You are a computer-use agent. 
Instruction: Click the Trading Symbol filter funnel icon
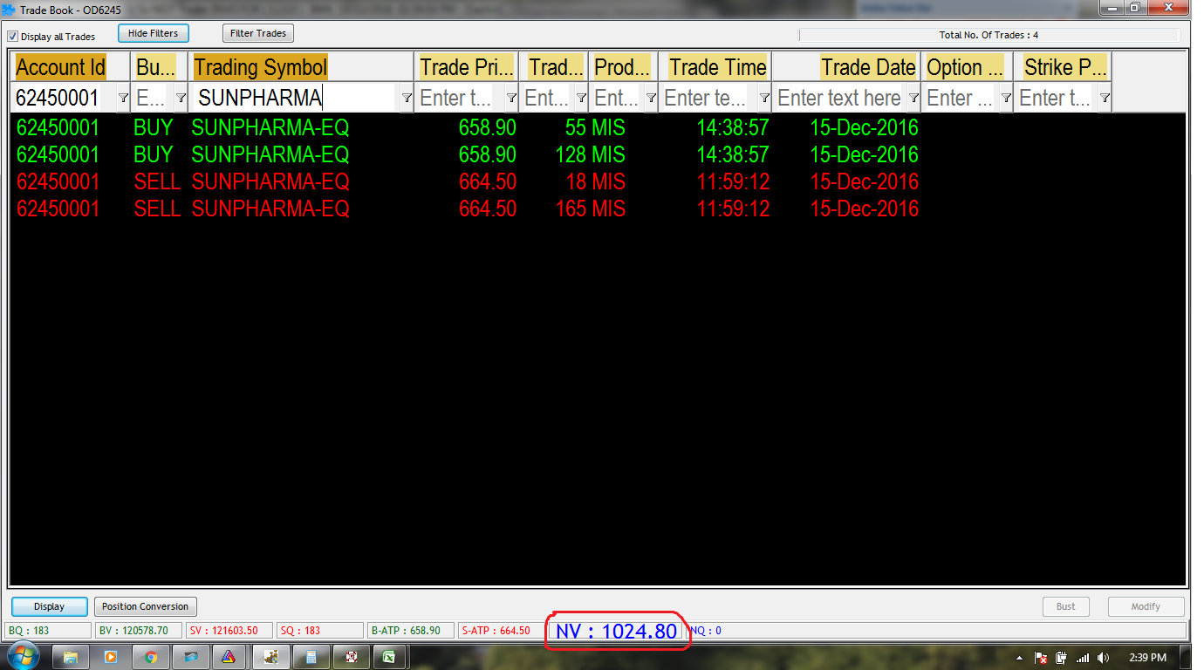click(407, 98)
